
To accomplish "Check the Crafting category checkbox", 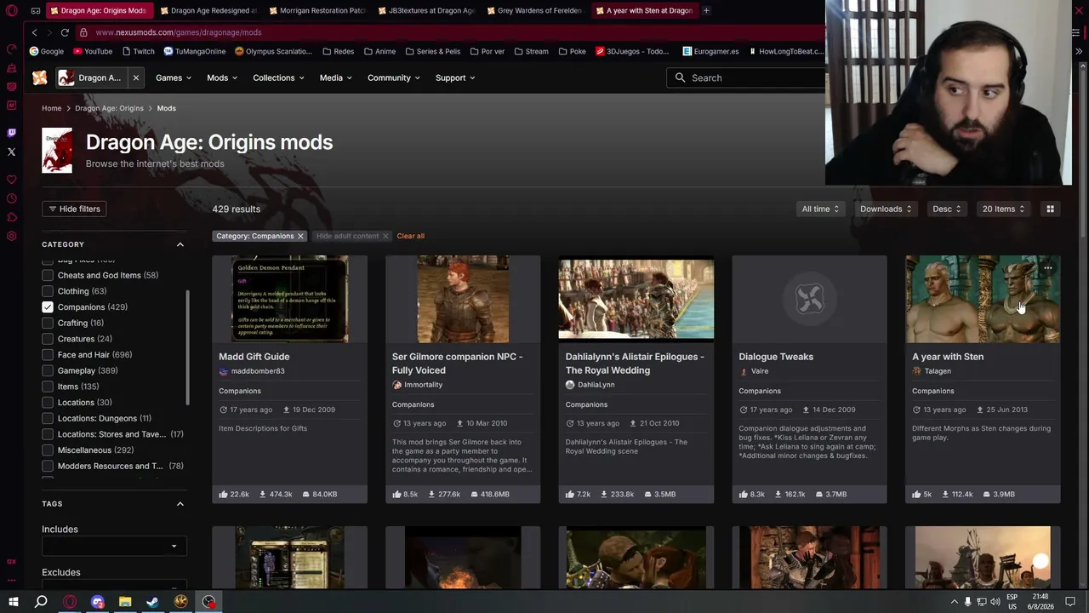I will pyautogui.click(x=48, y=323).
